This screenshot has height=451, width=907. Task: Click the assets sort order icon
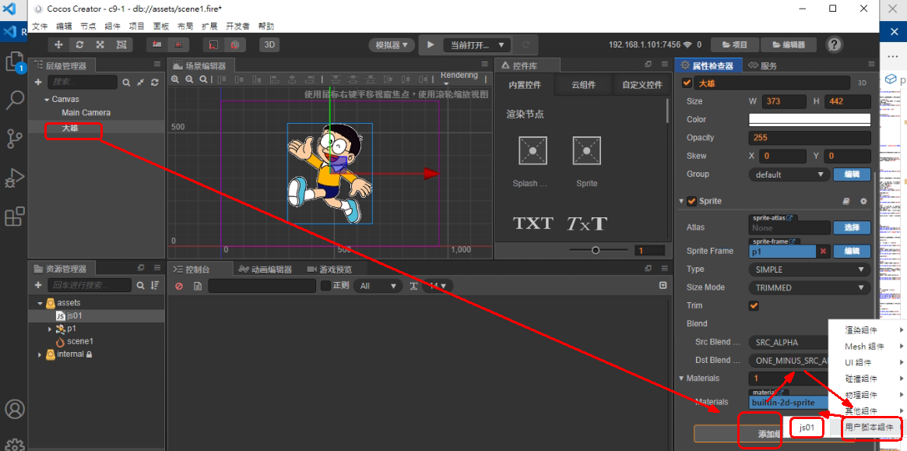coord(155,285)
